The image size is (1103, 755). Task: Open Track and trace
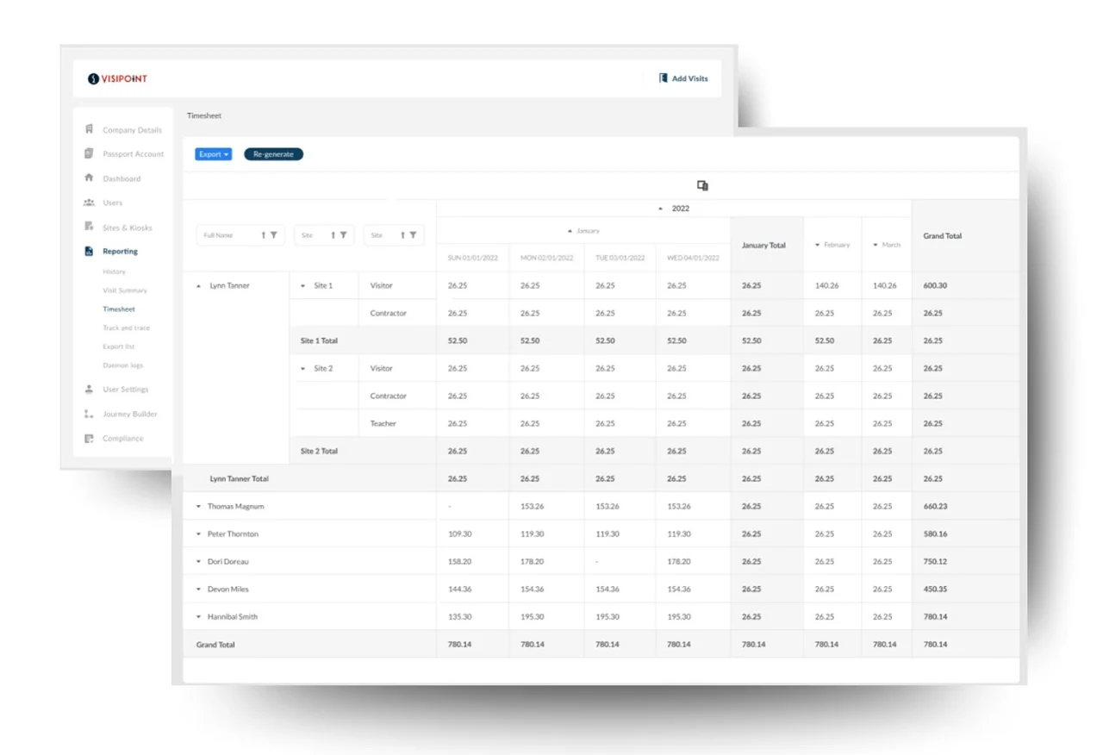[x=125, y=328]
